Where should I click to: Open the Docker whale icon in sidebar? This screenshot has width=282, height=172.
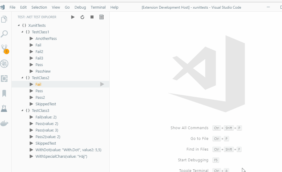tap(4, 123)
